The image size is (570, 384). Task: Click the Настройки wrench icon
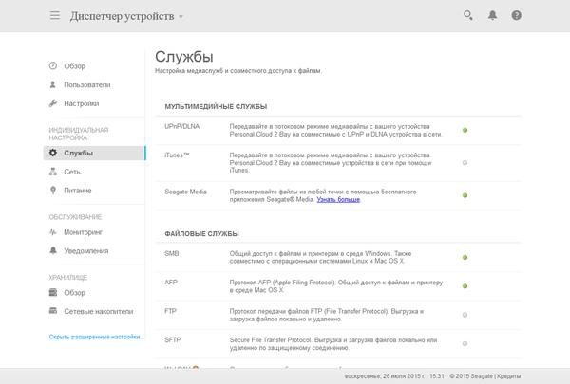(53, 103)
